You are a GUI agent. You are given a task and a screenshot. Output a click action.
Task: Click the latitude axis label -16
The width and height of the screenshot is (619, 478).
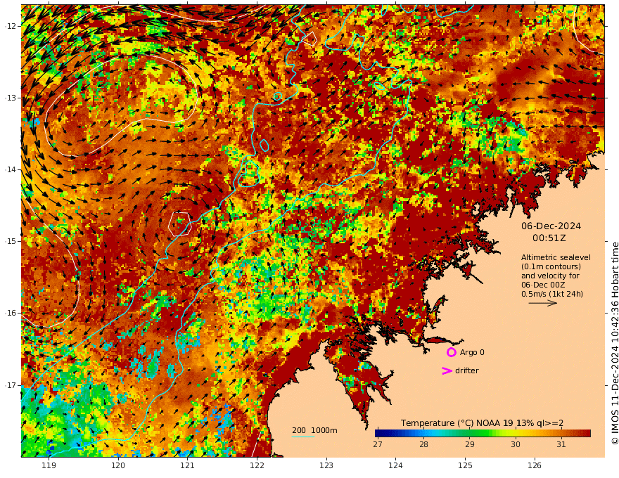(11, 313)
